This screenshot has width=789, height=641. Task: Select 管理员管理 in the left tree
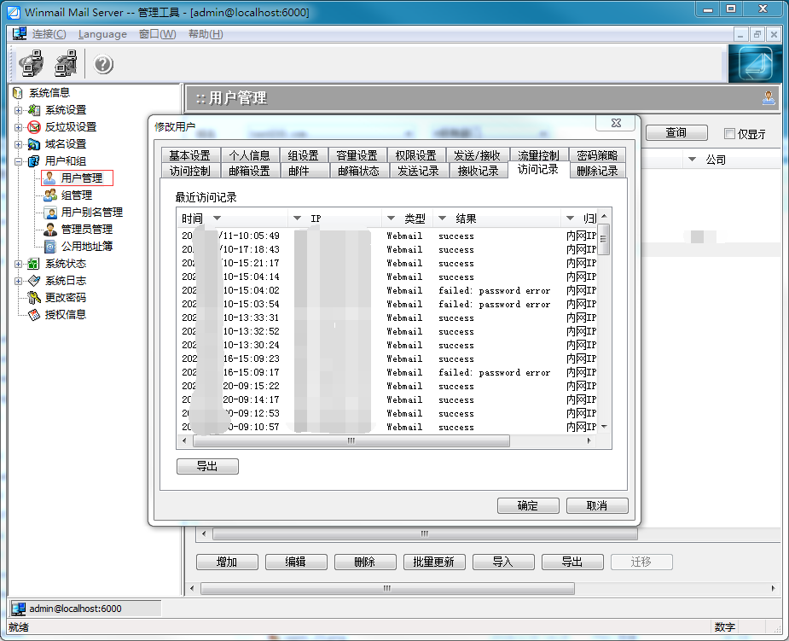(86, 230)
